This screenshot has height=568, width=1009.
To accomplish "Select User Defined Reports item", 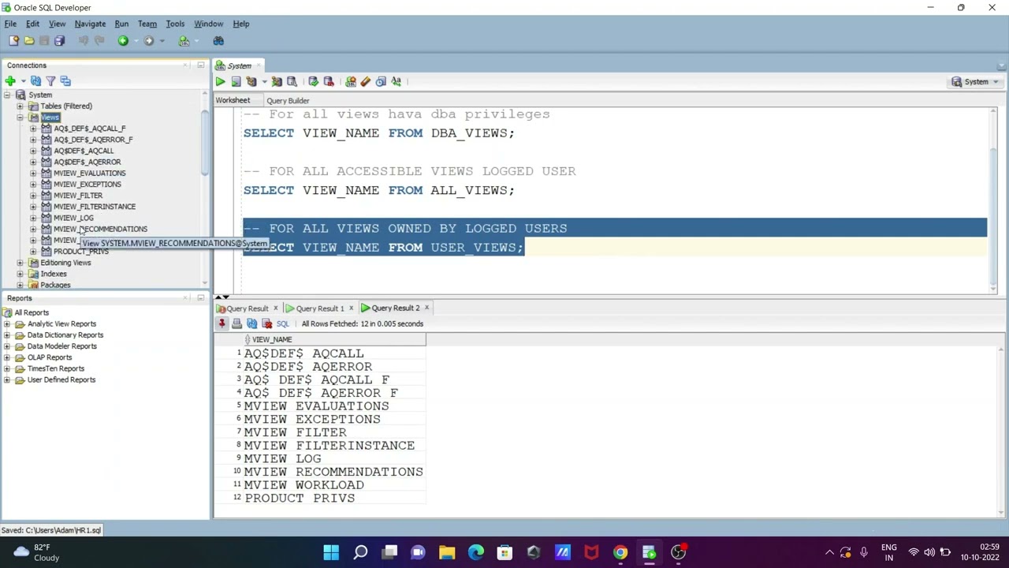I will pos(61,380).
